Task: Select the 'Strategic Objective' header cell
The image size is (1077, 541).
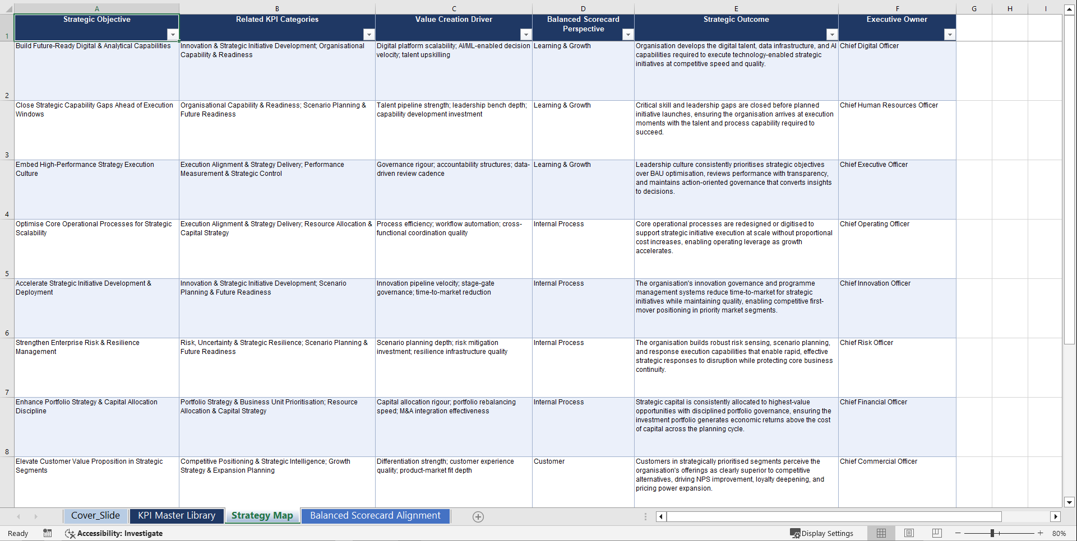Action: (x=96, y=27)
